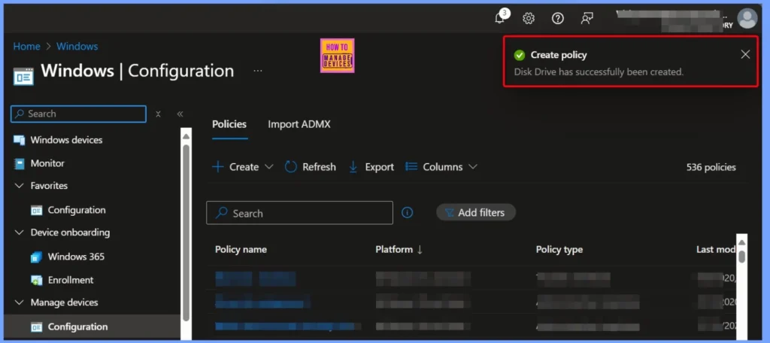The height and width of the screenshot is (343, 770).
Task: Click the Export button
Action: click(x=371, y=167)
